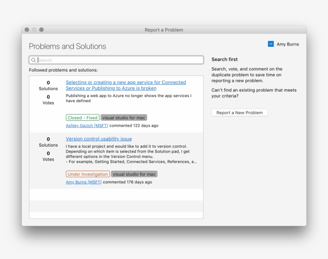Click the AB avatar icon for Amy Burns
This screenshot has width=328, height=259.
coord(270,44)
